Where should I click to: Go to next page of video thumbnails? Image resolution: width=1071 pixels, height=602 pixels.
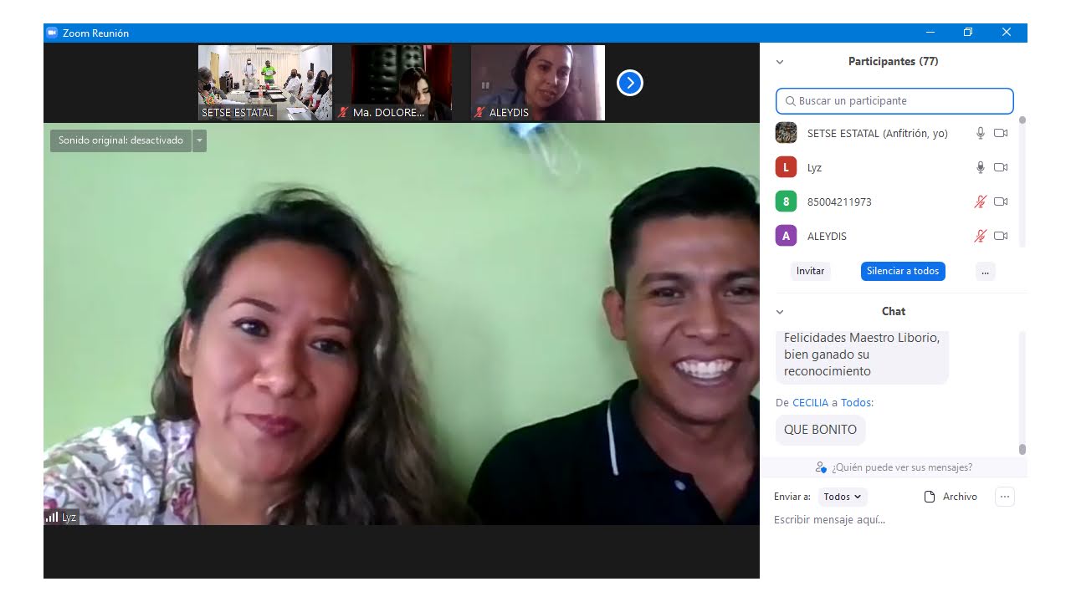[x=630, y=83]
